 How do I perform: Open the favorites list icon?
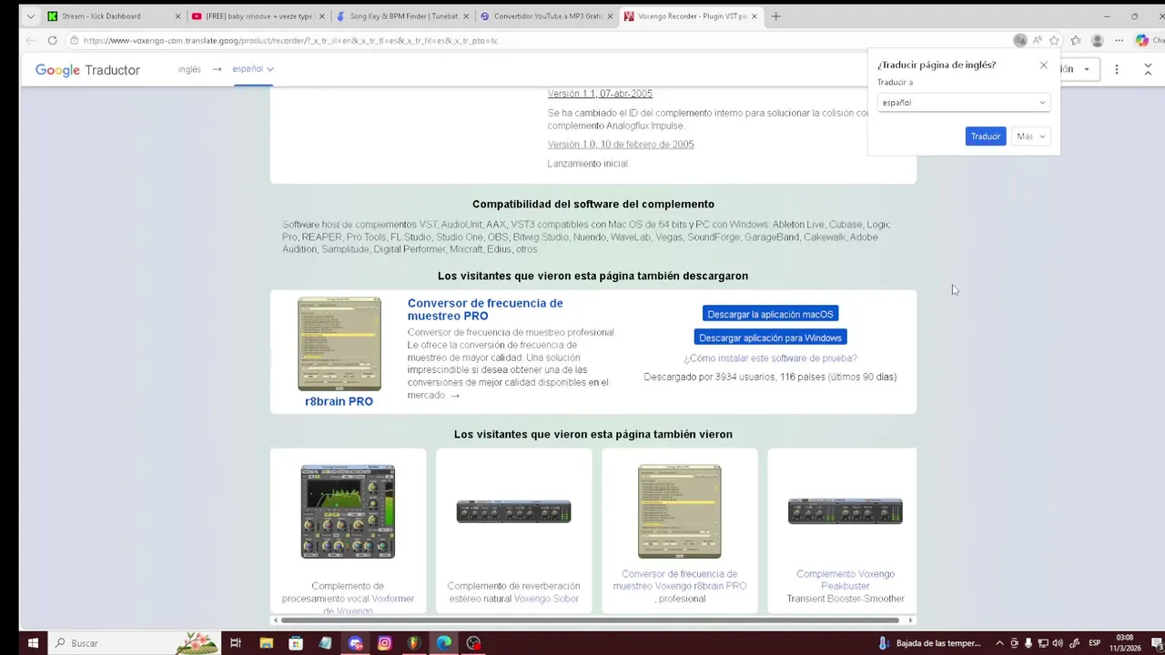click(x=1076, y=40)
